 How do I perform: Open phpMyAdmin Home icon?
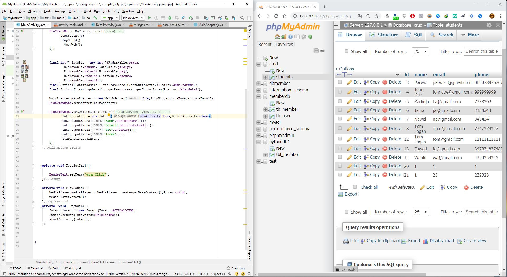(x=277, y=37)
